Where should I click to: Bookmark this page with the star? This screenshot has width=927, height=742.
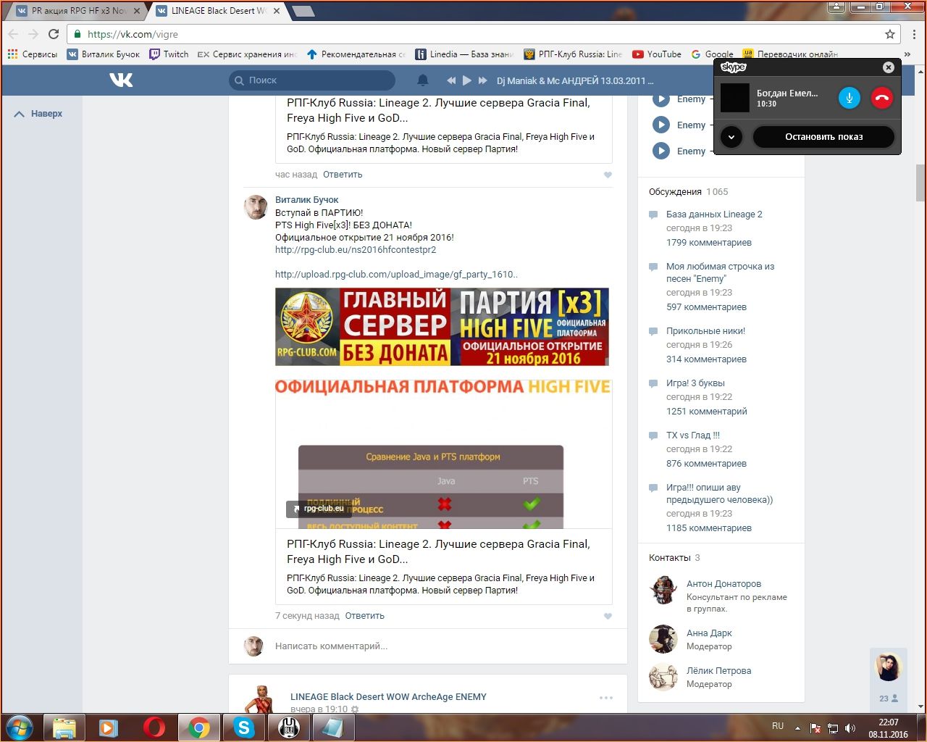(890, 34)
